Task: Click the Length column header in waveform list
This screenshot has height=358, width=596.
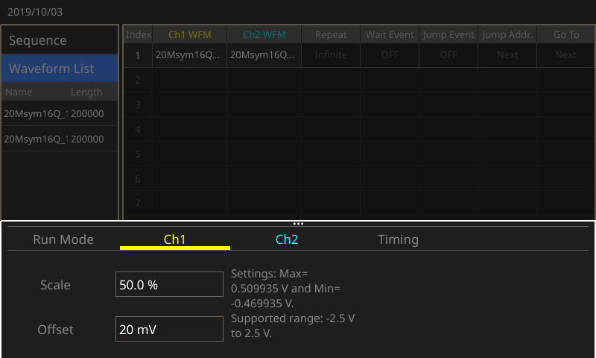Action: [x=86, y=92]
